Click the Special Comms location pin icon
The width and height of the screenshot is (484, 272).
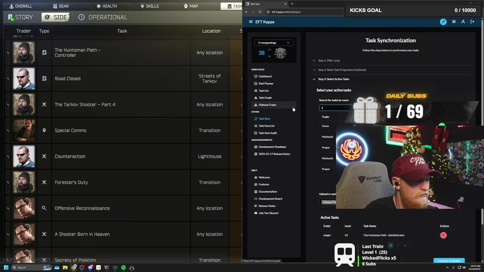coord(44,130)
